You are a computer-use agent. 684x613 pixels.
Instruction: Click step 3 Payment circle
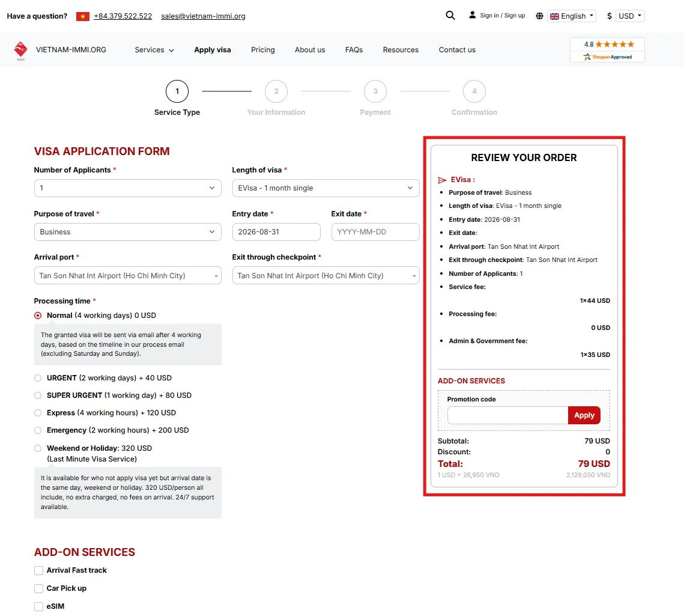point(375,91)
